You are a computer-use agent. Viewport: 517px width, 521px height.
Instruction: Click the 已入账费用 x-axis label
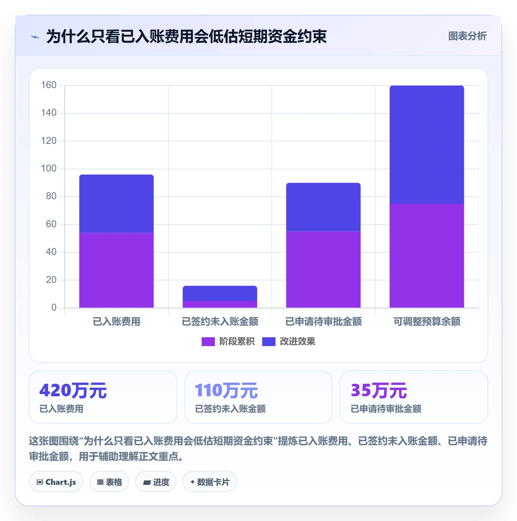pyautogui.click(x=116, y=322)
